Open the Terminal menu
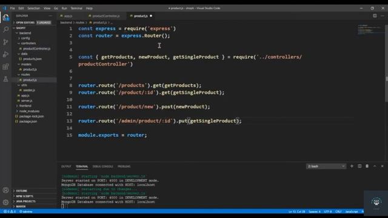The height and width of the screenshot is (218, 388). 76,8
